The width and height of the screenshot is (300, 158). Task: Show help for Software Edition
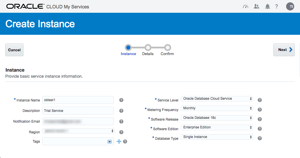point(260,129)
